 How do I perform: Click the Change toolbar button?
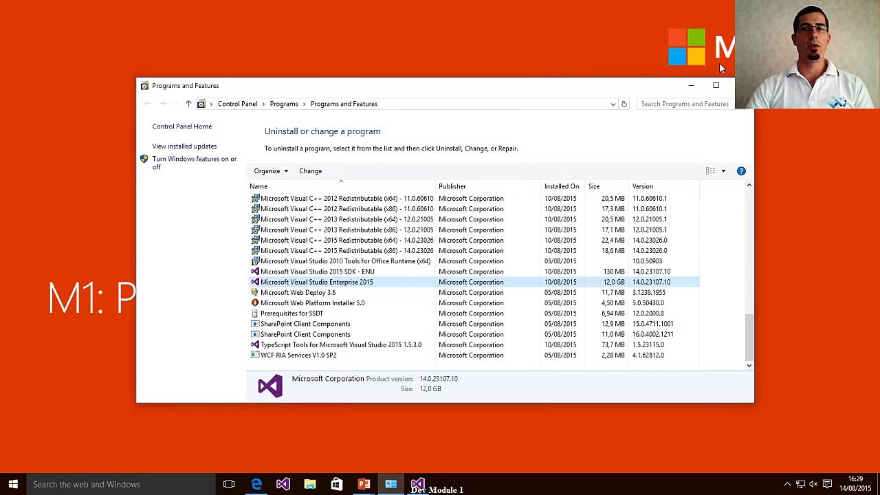point(310,171)
